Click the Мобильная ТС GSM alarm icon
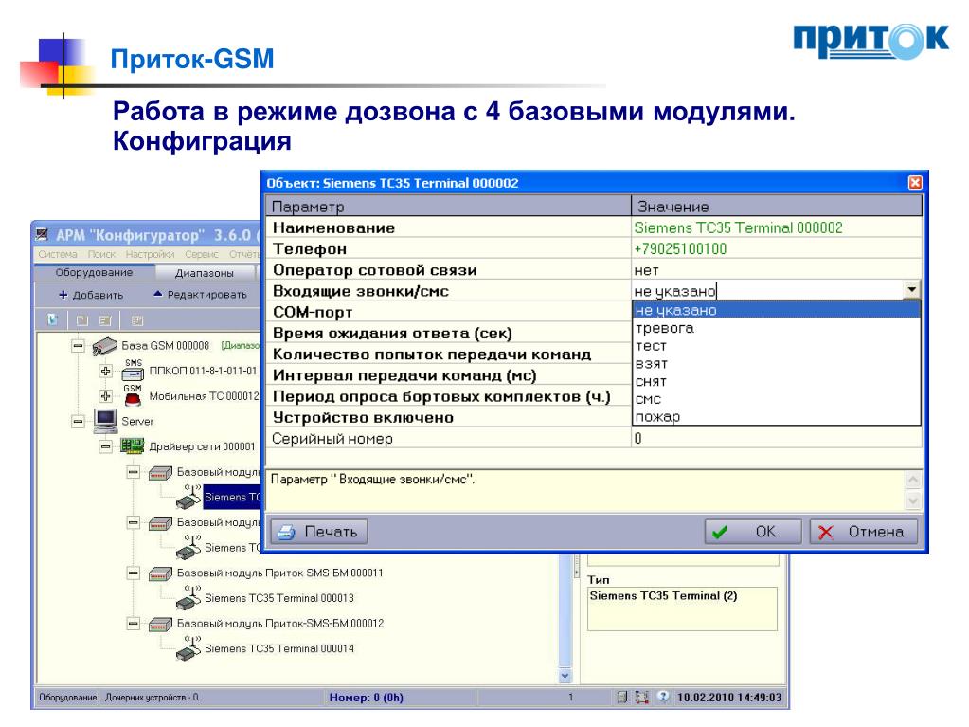This screenshot has height=727, width=969. pos(133,395)
